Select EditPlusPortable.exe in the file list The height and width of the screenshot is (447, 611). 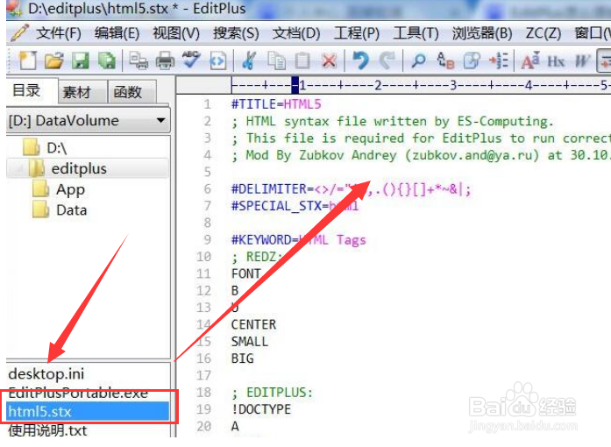coord(78,393)
